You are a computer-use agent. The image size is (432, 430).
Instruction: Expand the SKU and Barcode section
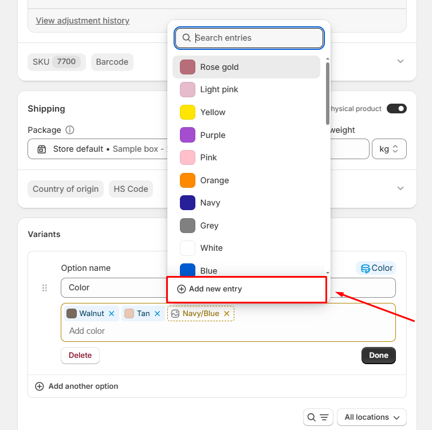click(400, 61)
